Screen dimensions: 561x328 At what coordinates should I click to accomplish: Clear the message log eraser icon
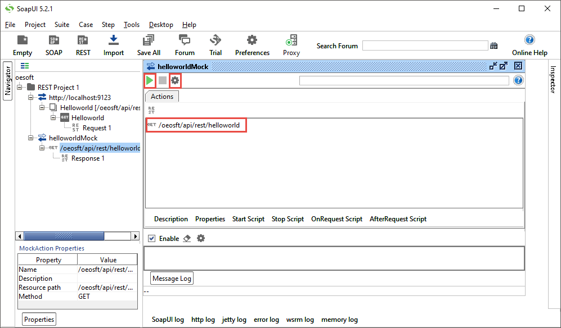tap(187, 238)
